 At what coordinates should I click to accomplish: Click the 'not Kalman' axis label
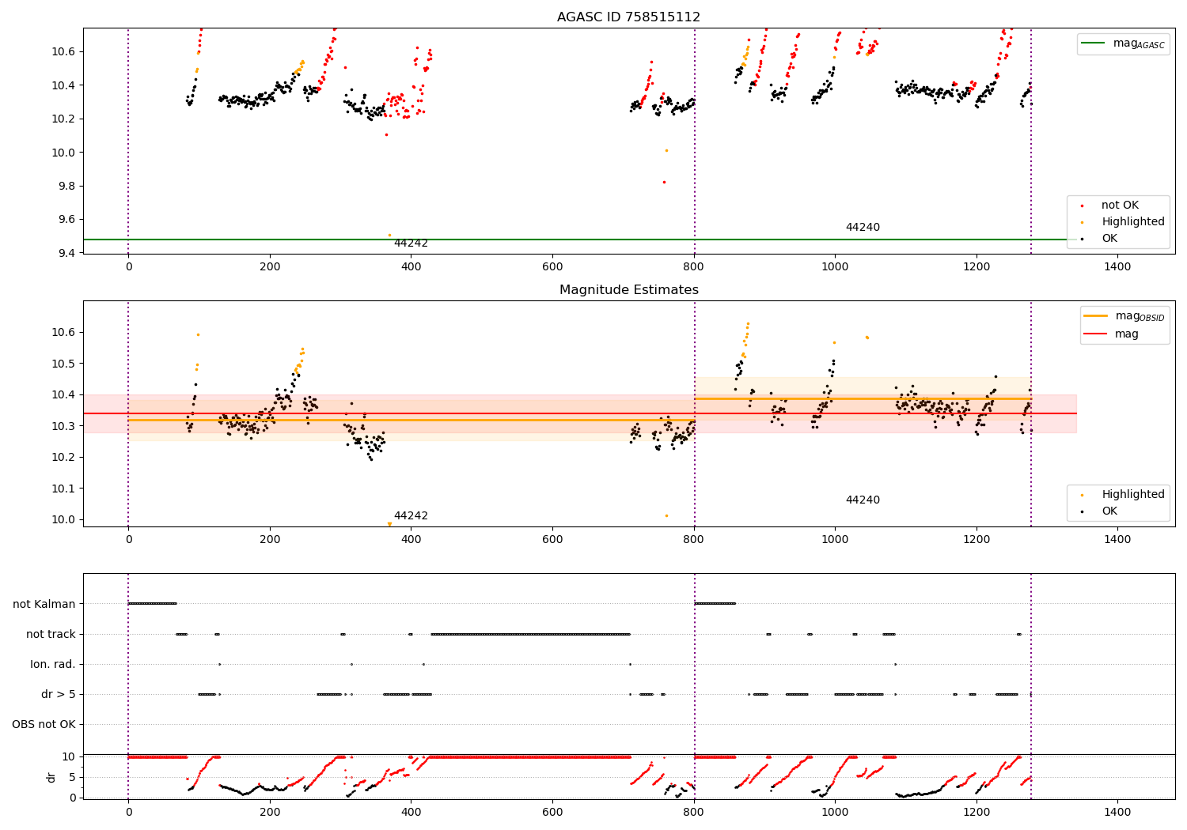coord(44,604)
